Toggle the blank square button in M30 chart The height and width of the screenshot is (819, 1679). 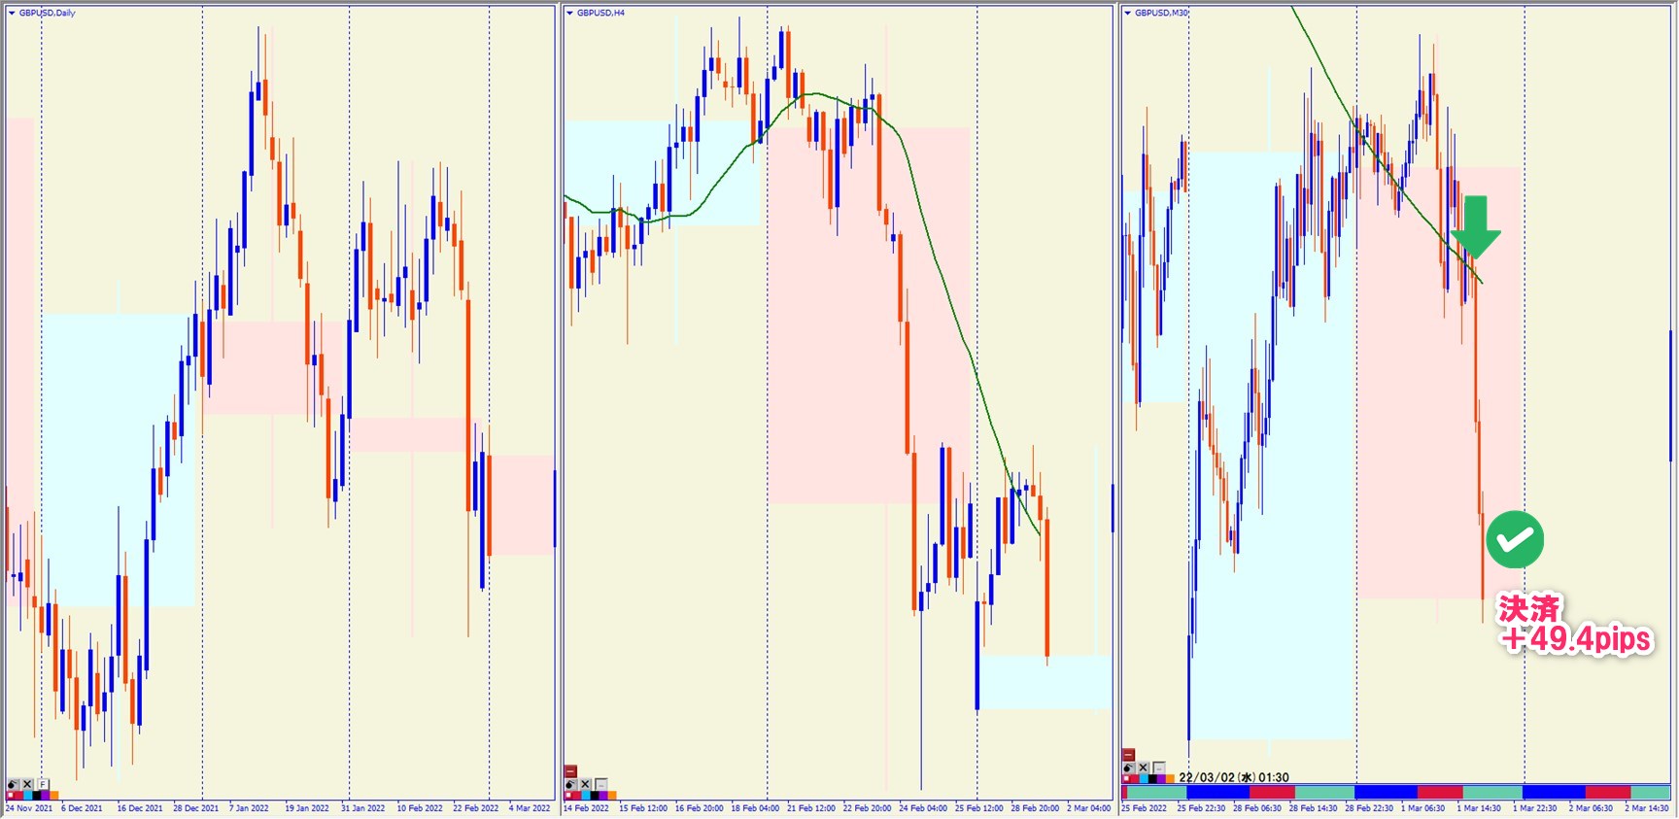point(1159,768)
